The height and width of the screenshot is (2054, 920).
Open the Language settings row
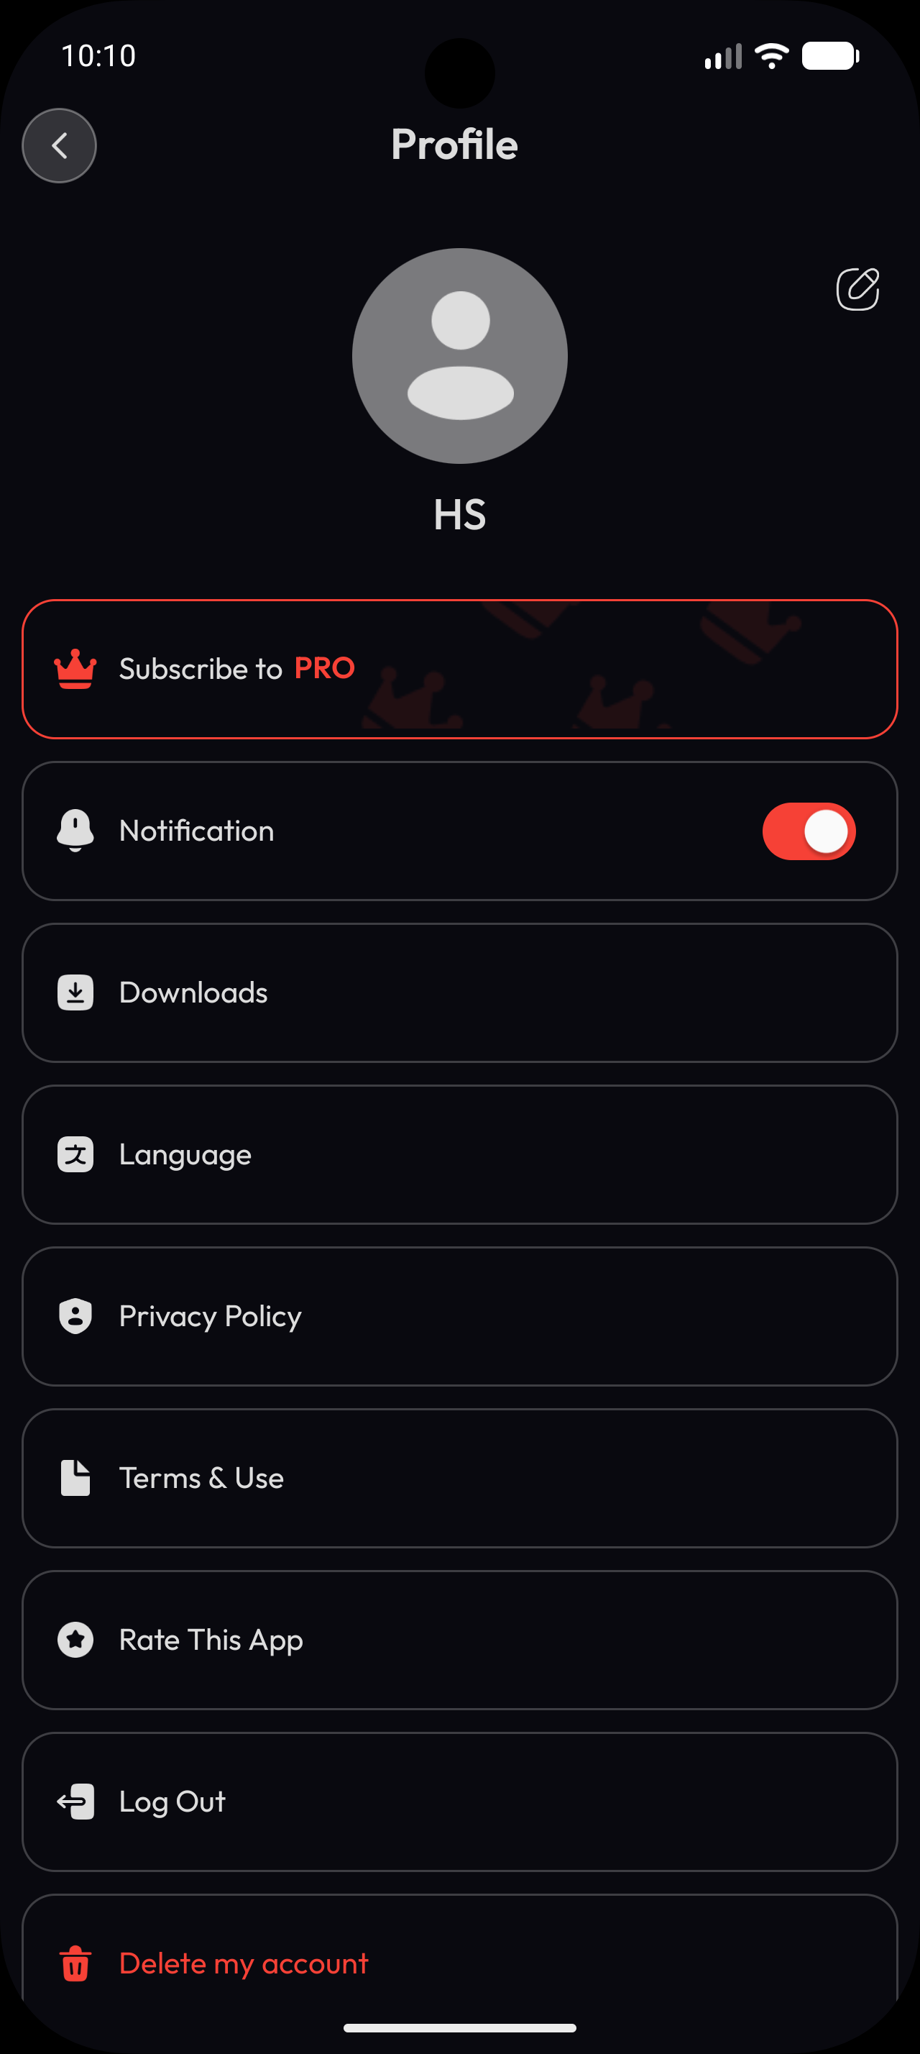click(459, 1154)
